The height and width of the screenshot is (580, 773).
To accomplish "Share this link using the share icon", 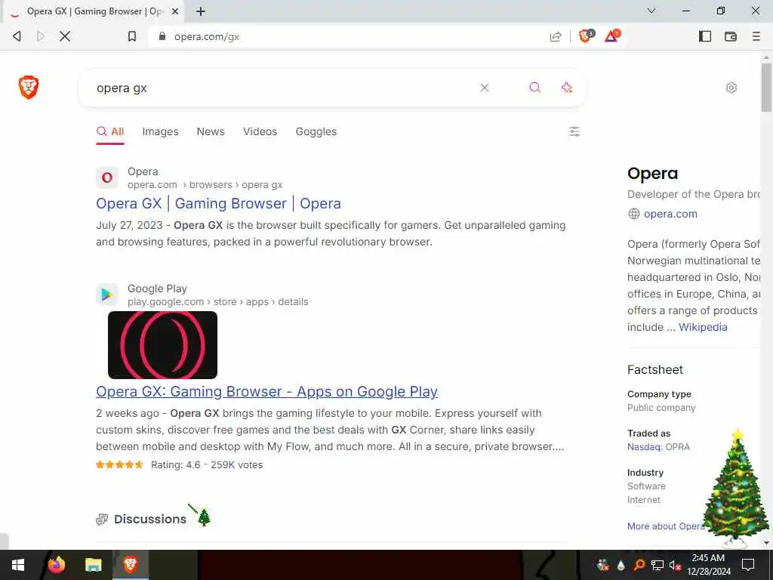I will [556, 36].
